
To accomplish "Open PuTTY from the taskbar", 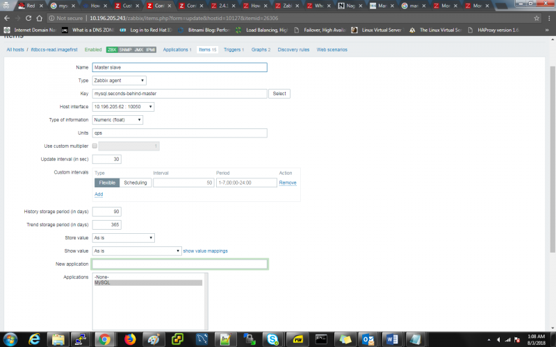I will pos(80,339).
